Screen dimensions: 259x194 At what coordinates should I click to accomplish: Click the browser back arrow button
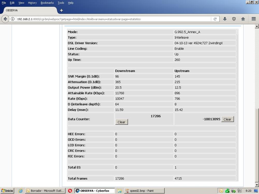tap(5, 19)
